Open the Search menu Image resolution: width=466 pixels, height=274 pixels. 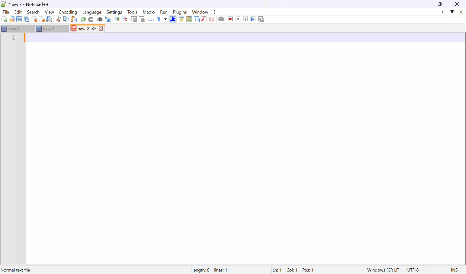pyautogui.click(x=33, y=12)
